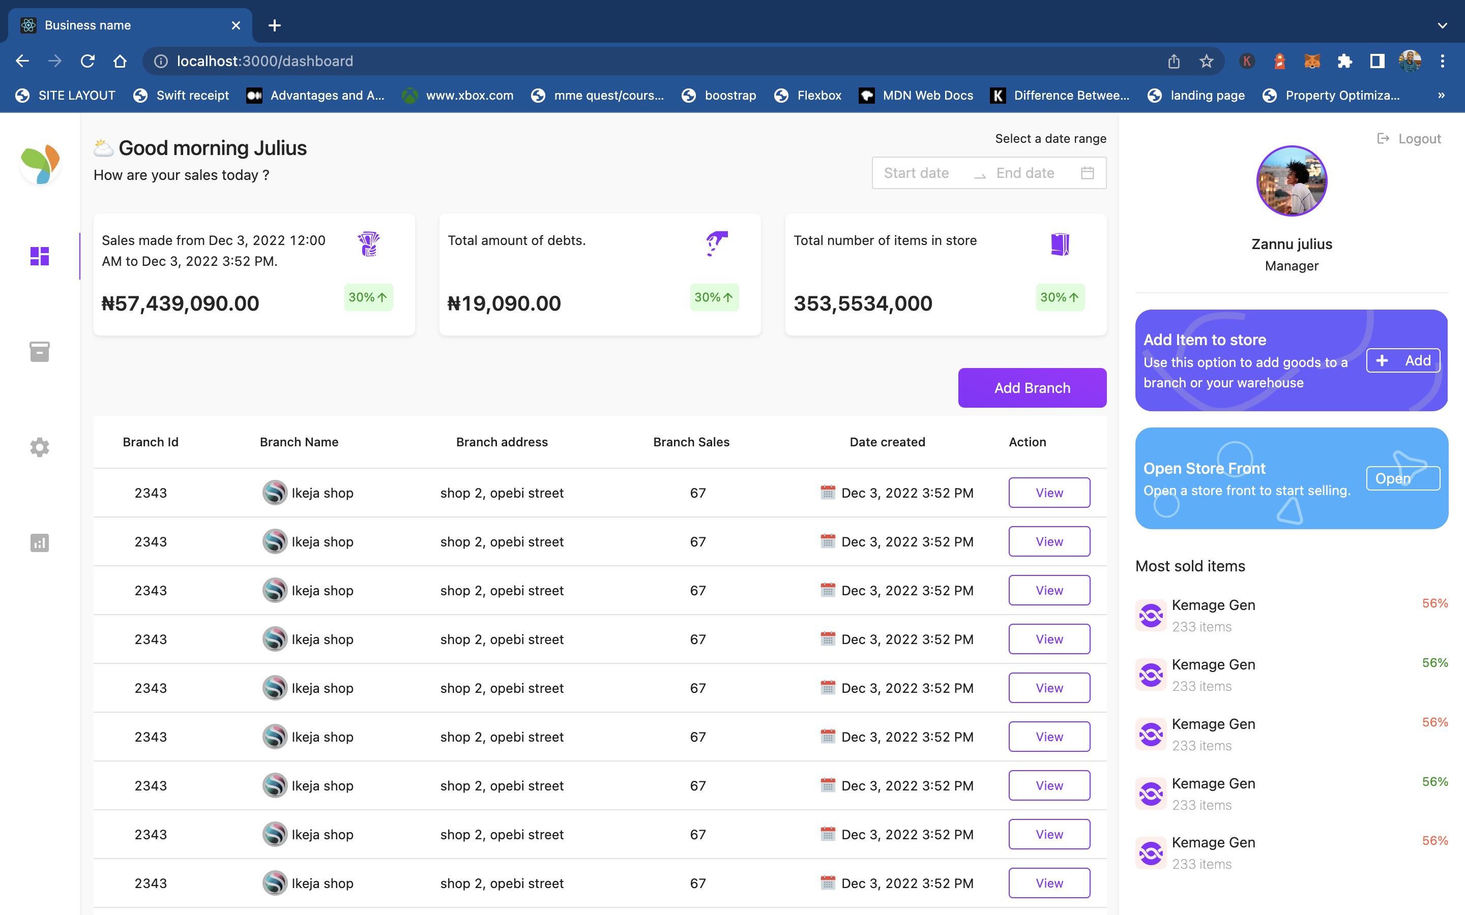The width and height of the screenshot is (1465, 915).
Task: Click the MetaMask fox extension icon
Action: point(1311,61)
